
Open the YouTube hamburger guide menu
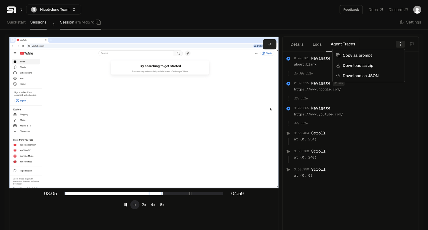[15, 53]
